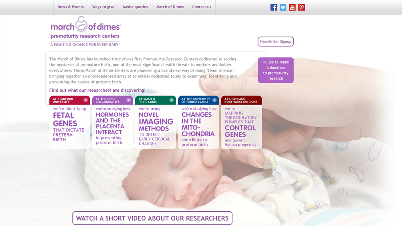
Task: Open the At Stanford University header
Action: point(70,100)
